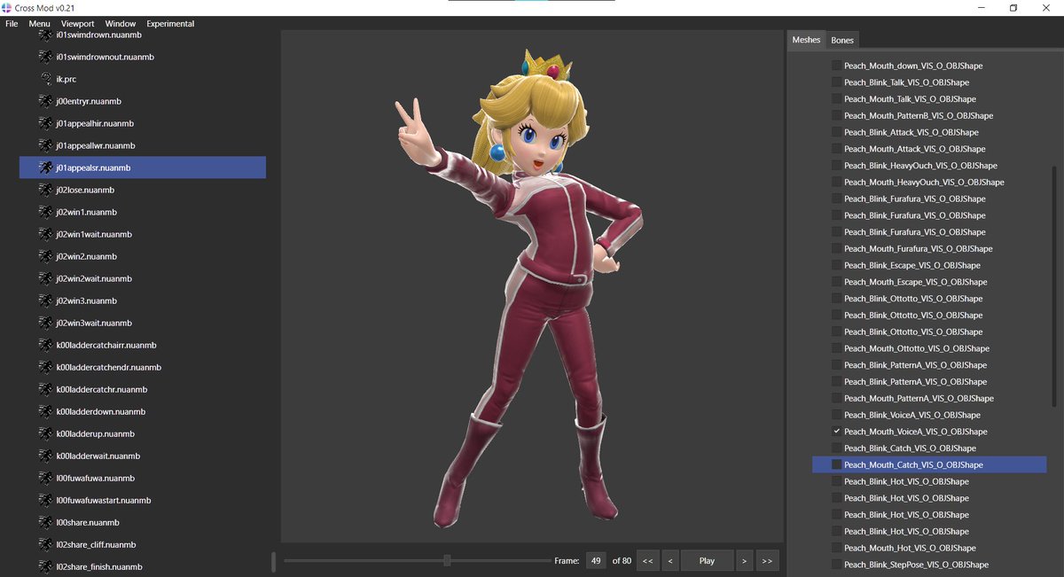Click the icon beside l00fuwafuwa.nuanmb

click(x=45, y=478)
